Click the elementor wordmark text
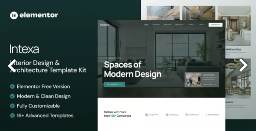Image resolution: width=256 pixels, height=131 pixels. 39,15
